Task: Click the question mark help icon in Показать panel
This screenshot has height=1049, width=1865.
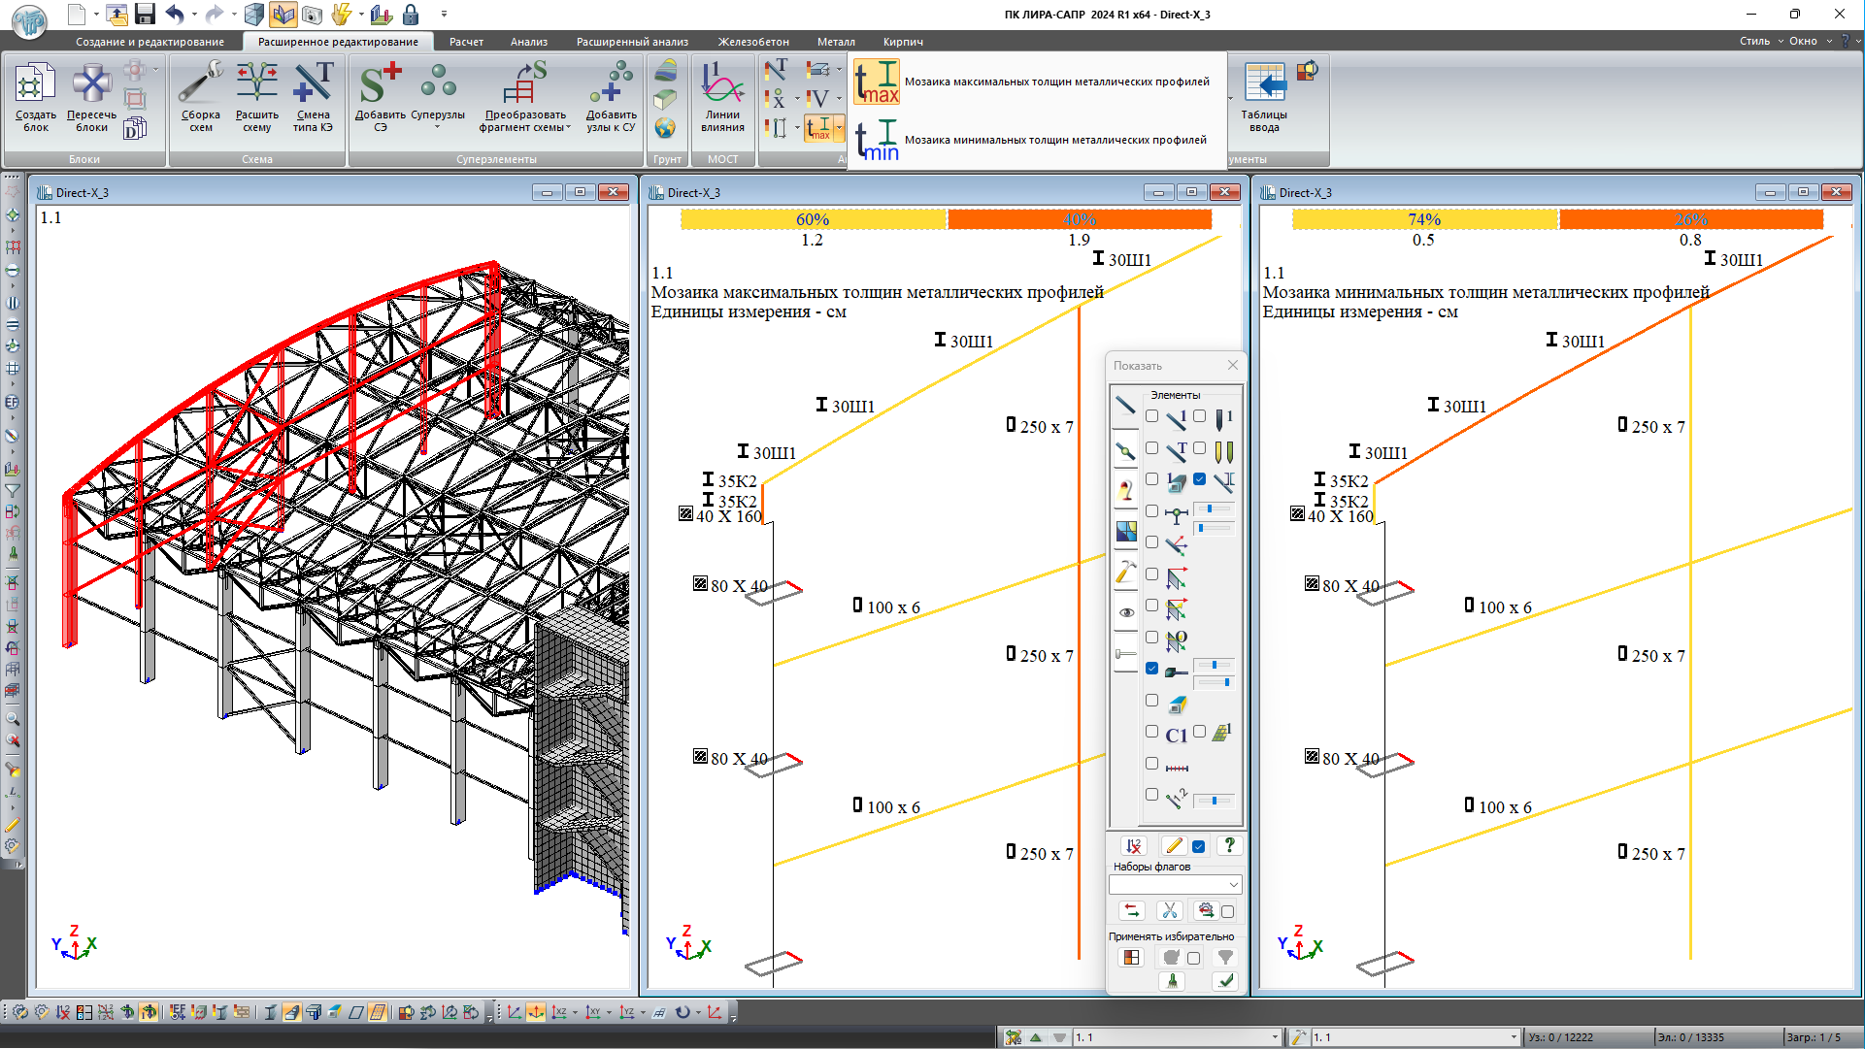Action: coord(1229,845)
